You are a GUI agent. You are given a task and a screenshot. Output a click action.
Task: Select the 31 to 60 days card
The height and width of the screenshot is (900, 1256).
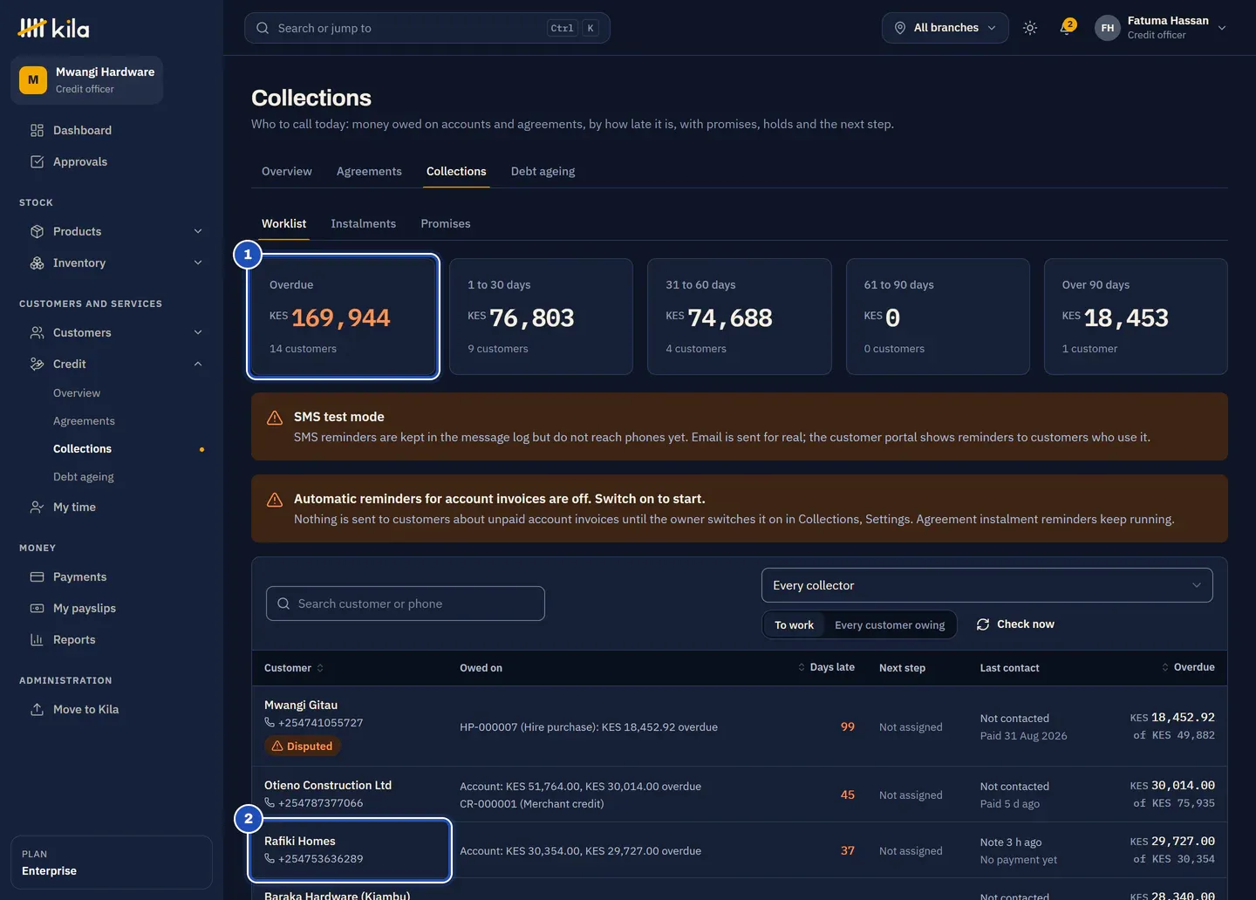pos(740,317)
